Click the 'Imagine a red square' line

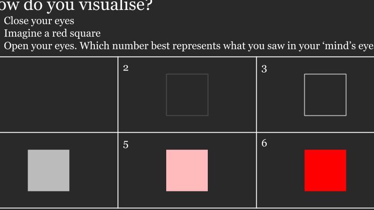52,33
